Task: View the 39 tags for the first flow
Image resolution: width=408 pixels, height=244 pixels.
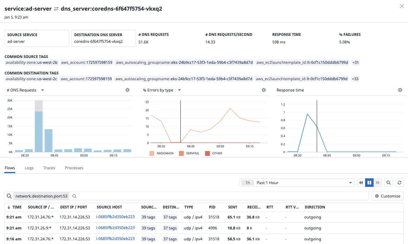Action: pos(148,217)
